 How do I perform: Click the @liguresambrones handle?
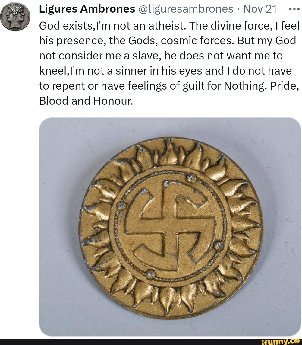tap(185, 9)
